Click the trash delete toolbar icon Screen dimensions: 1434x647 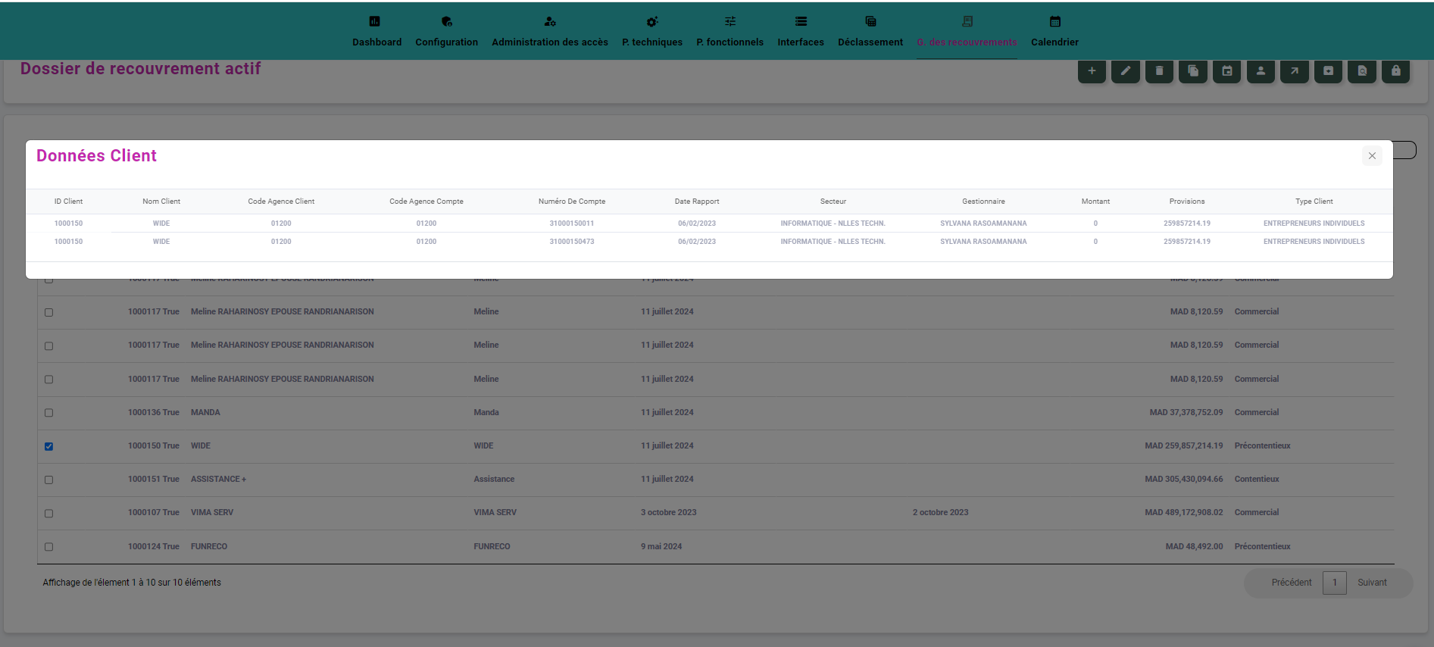tap(1159, 71)
